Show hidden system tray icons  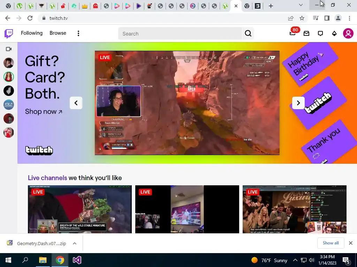pyautogui.click(x=295, y=260)
